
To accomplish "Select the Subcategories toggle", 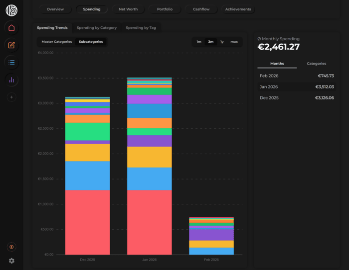I will (x=91, y=42).
